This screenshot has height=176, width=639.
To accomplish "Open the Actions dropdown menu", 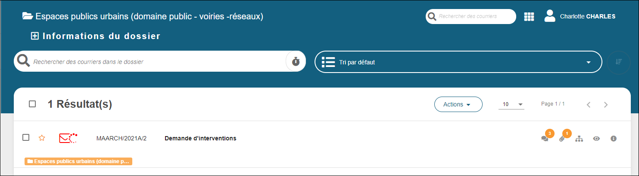I will pos(458,104).
